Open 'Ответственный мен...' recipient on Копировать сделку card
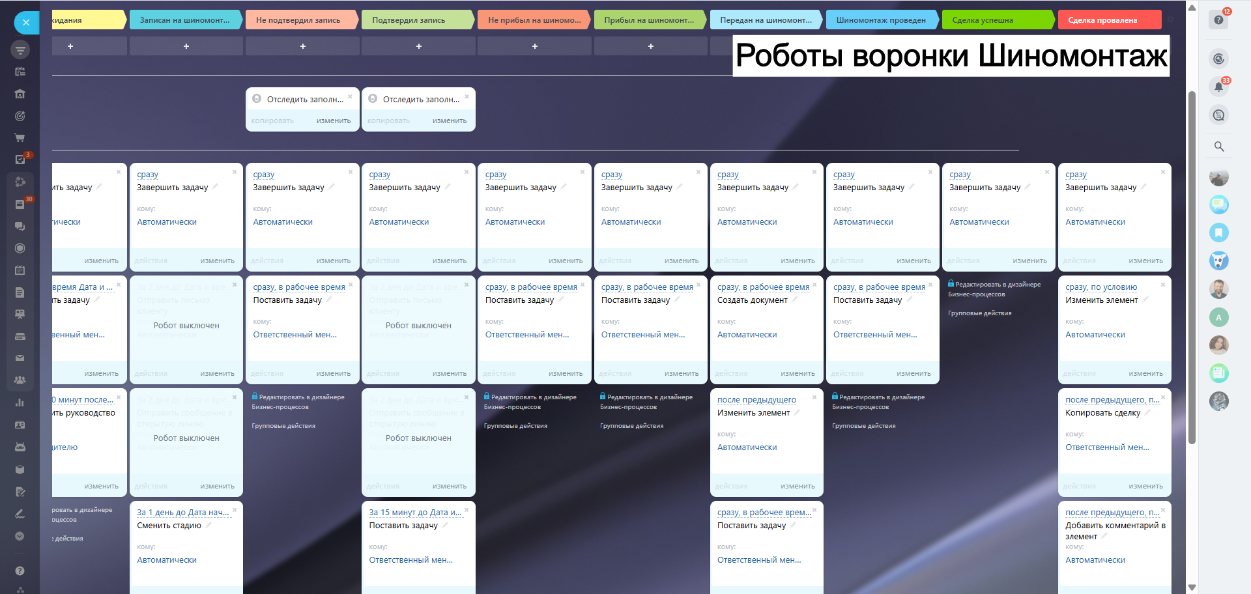Screen dimensions: 1251x594 [x=1107, y=447]
